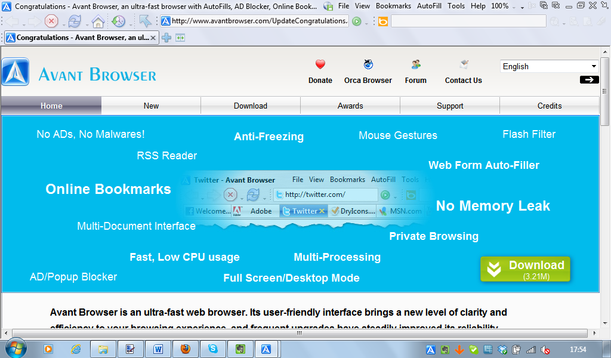Click the Stop loading icon in toolbar
The width and height of the screenshot is (611, 358).
[51, 21]
